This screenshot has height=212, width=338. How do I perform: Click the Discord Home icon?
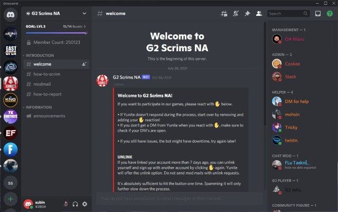[11, 15]
